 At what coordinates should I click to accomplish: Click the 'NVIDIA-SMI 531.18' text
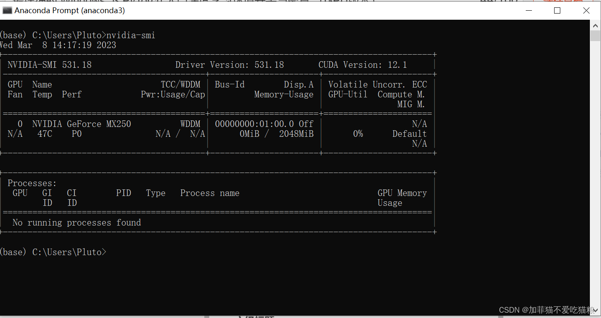coord(49,65)
